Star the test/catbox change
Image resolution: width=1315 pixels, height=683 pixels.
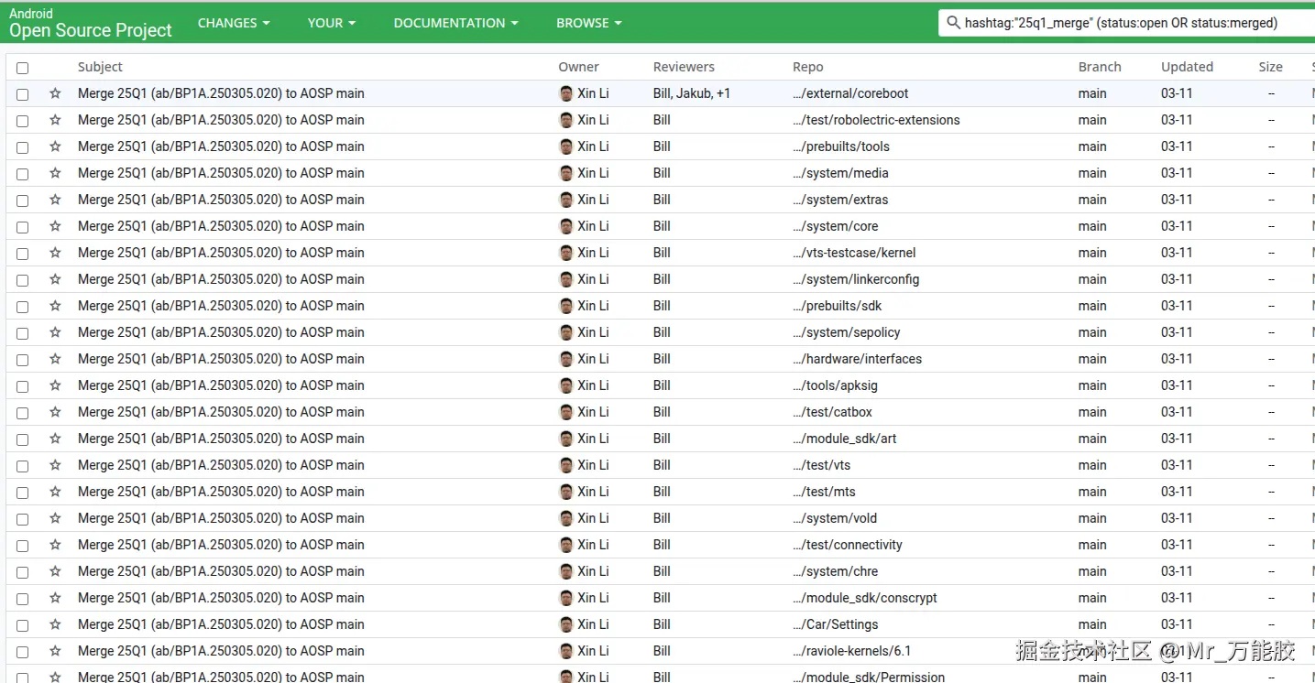tap(55, 412)
